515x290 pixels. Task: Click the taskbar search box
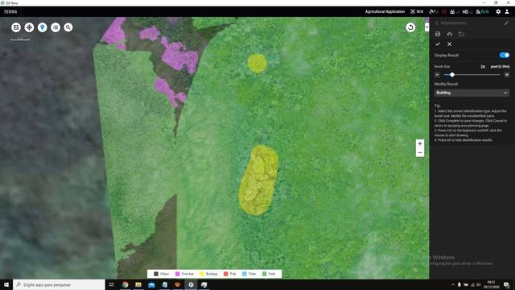(x=59, y=284)
